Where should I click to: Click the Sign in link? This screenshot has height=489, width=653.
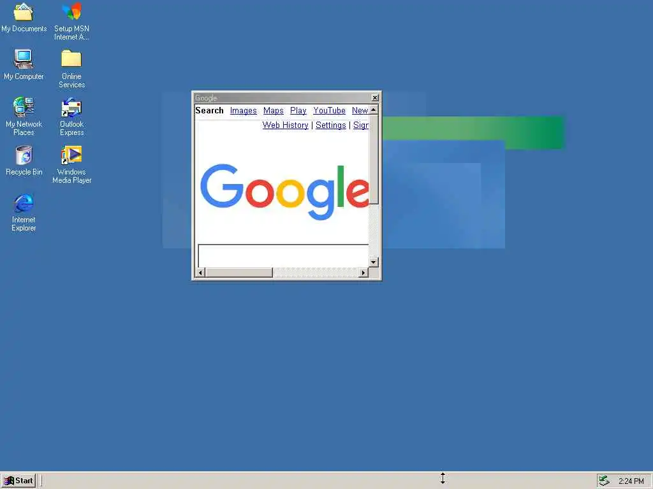361,125
